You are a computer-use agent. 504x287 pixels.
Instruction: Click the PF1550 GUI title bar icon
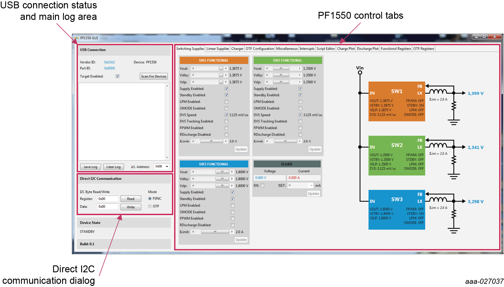pyautogui.click(x=77, y=38)
